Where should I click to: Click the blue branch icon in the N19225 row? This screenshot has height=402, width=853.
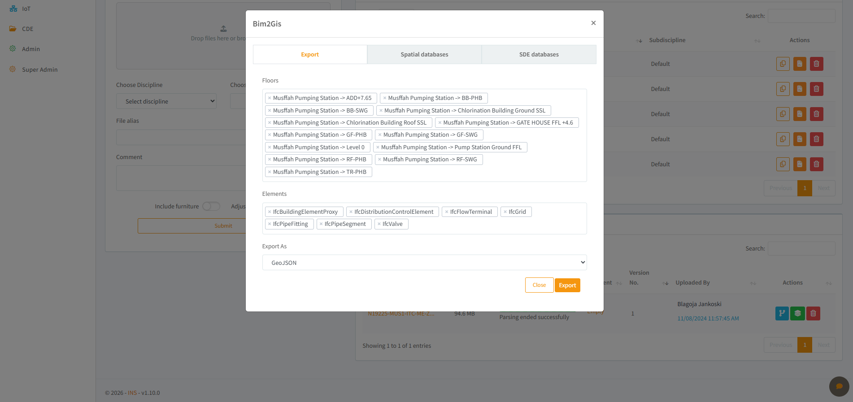click(x=782, y=313)
